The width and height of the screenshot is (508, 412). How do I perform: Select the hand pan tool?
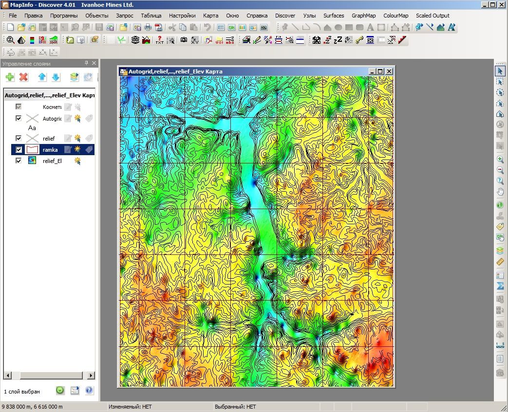(500, 192)
